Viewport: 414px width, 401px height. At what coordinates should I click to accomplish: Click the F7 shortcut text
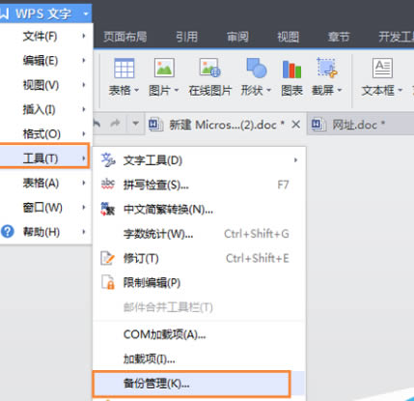283,185
